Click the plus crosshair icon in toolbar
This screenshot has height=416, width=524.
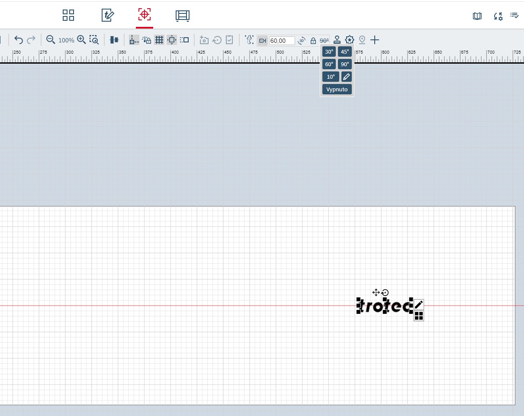pyautogui.click(x=375, y=40)
